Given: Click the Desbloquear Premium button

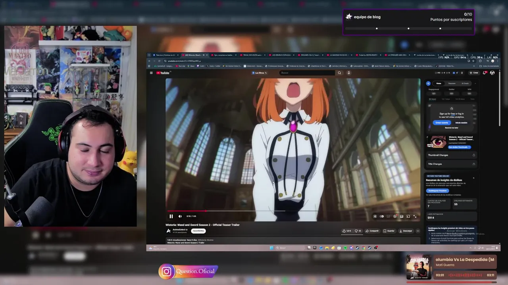Looking at the screenshot, I should pos(437,190).
